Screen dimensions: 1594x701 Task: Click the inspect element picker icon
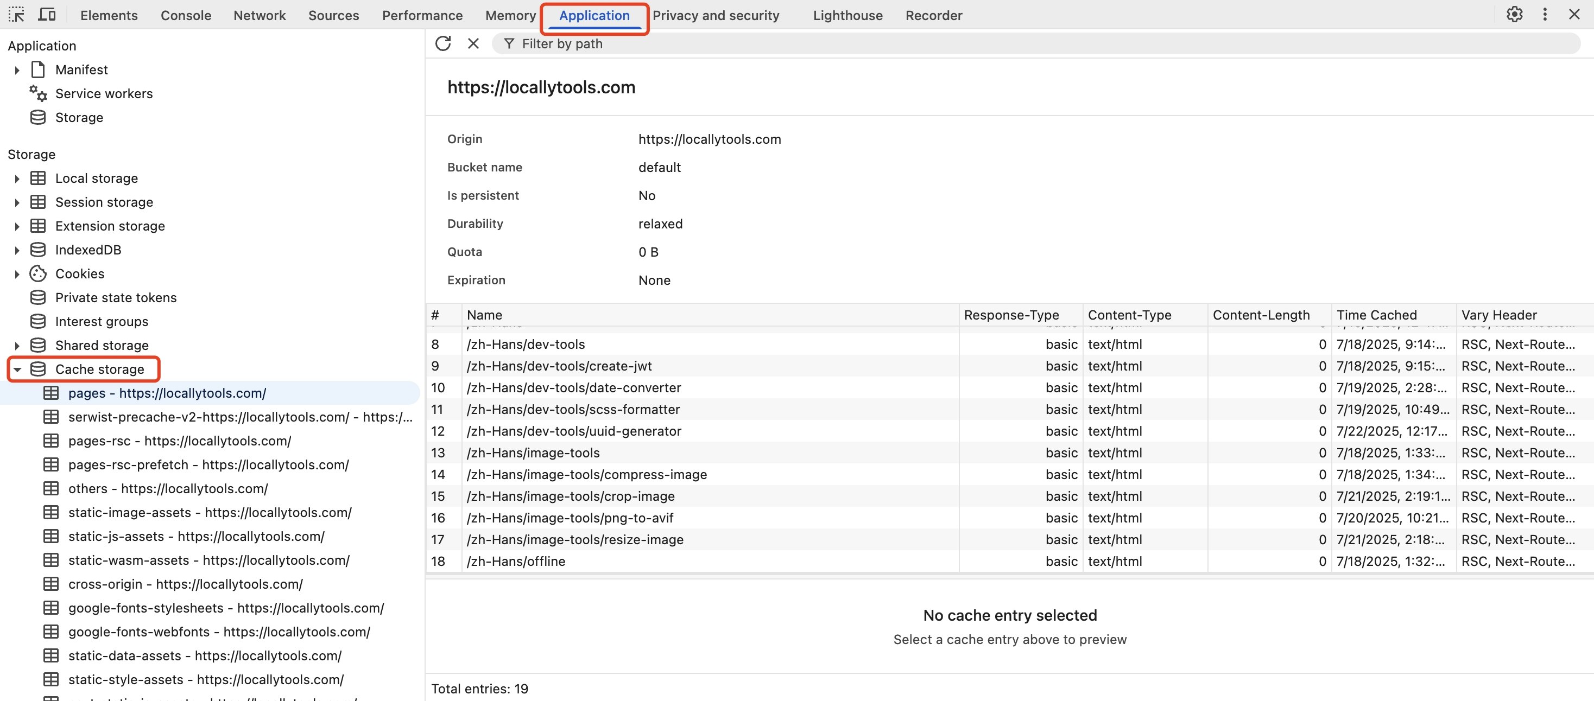pyautogui.click(x=16, y=14)
